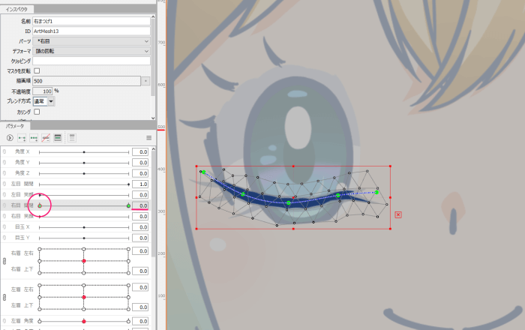Switch to the パラメータ tab
Image resolution: width=525 pixels, height=330 pixels.
pyautogui.click(x=15, y=126)
